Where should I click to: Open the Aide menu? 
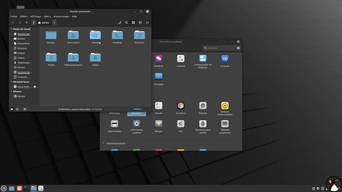(x=74, y=17)
